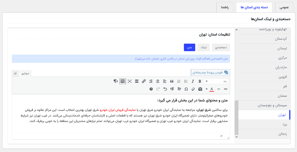Select province "لرستان" in the list
This screenshot has height=152, width=297.
pyautogui.click(x=264, y=48)
